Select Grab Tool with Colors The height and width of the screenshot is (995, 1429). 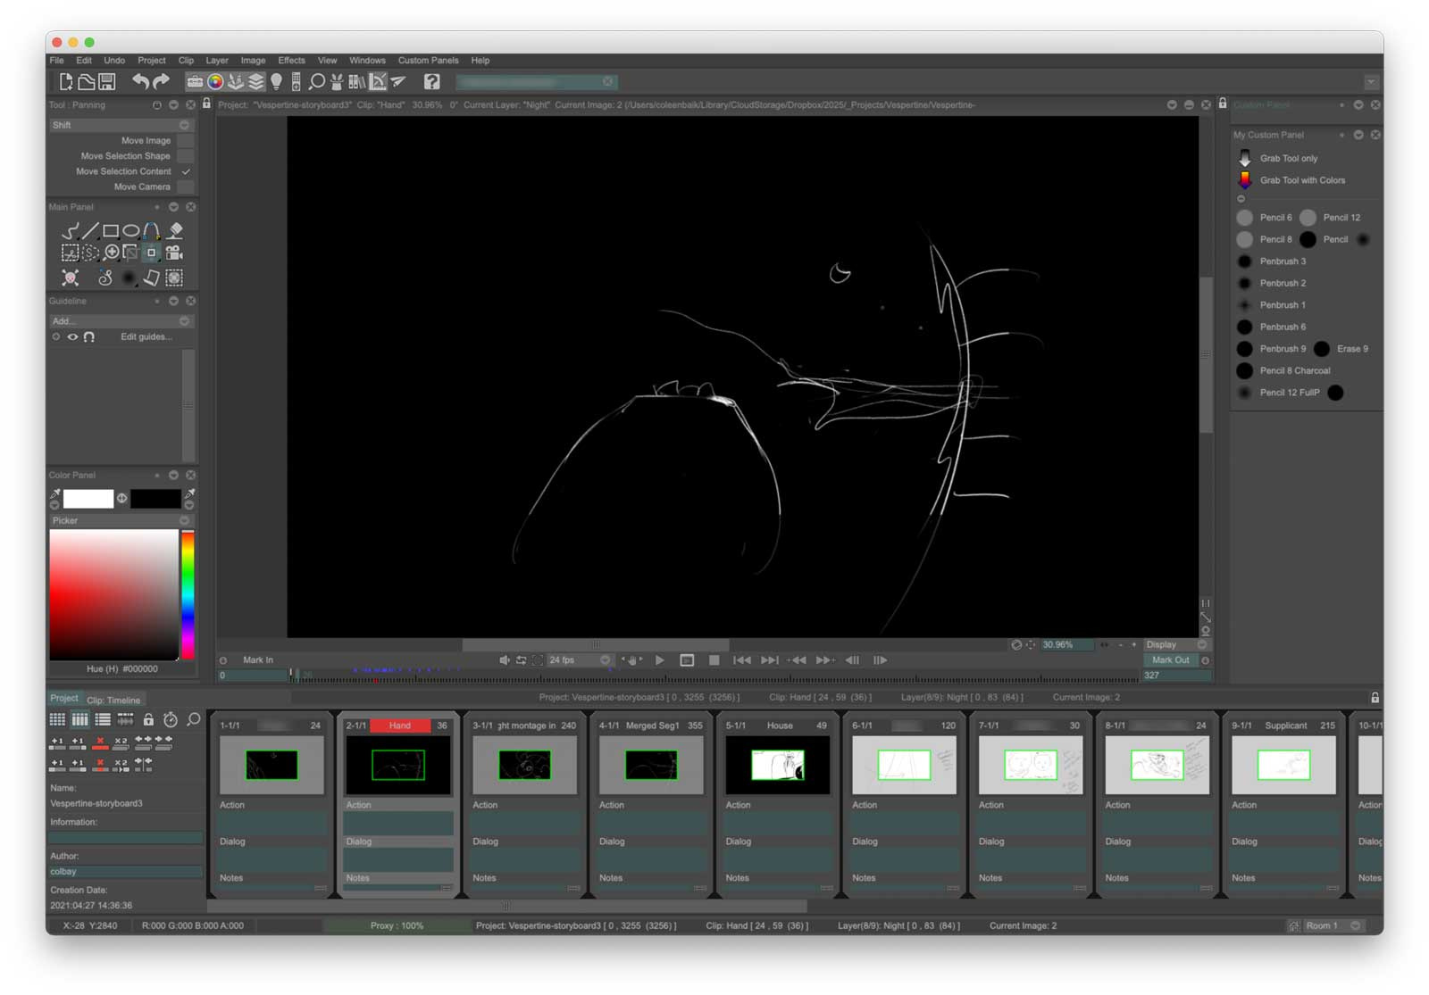pyautogui.click(x=1292, y=180)
